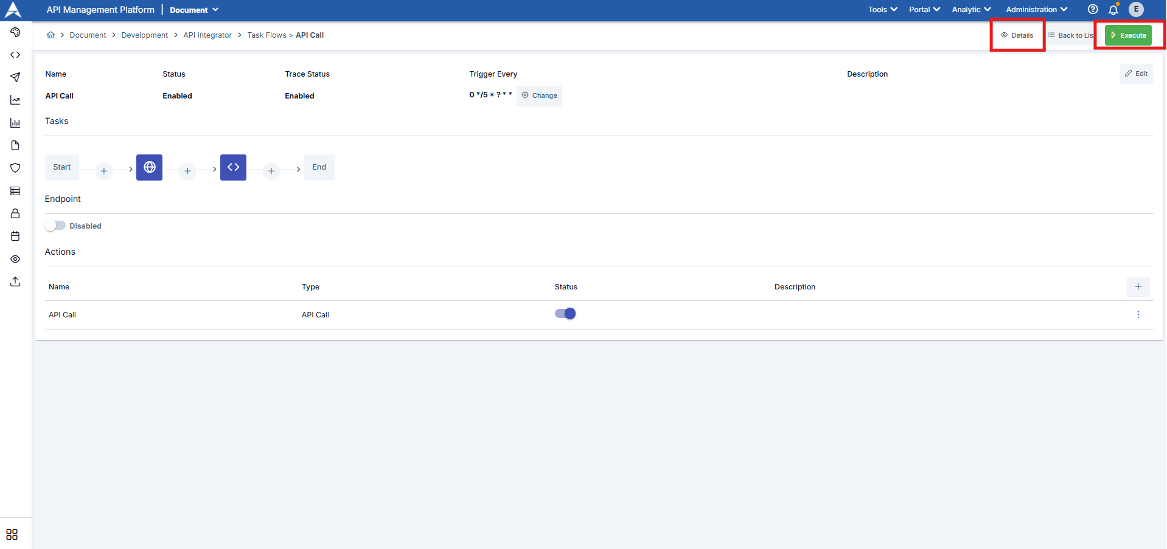Click the green Execute button
Screen dimensions: 1167x549
[x=1128, y=35]
